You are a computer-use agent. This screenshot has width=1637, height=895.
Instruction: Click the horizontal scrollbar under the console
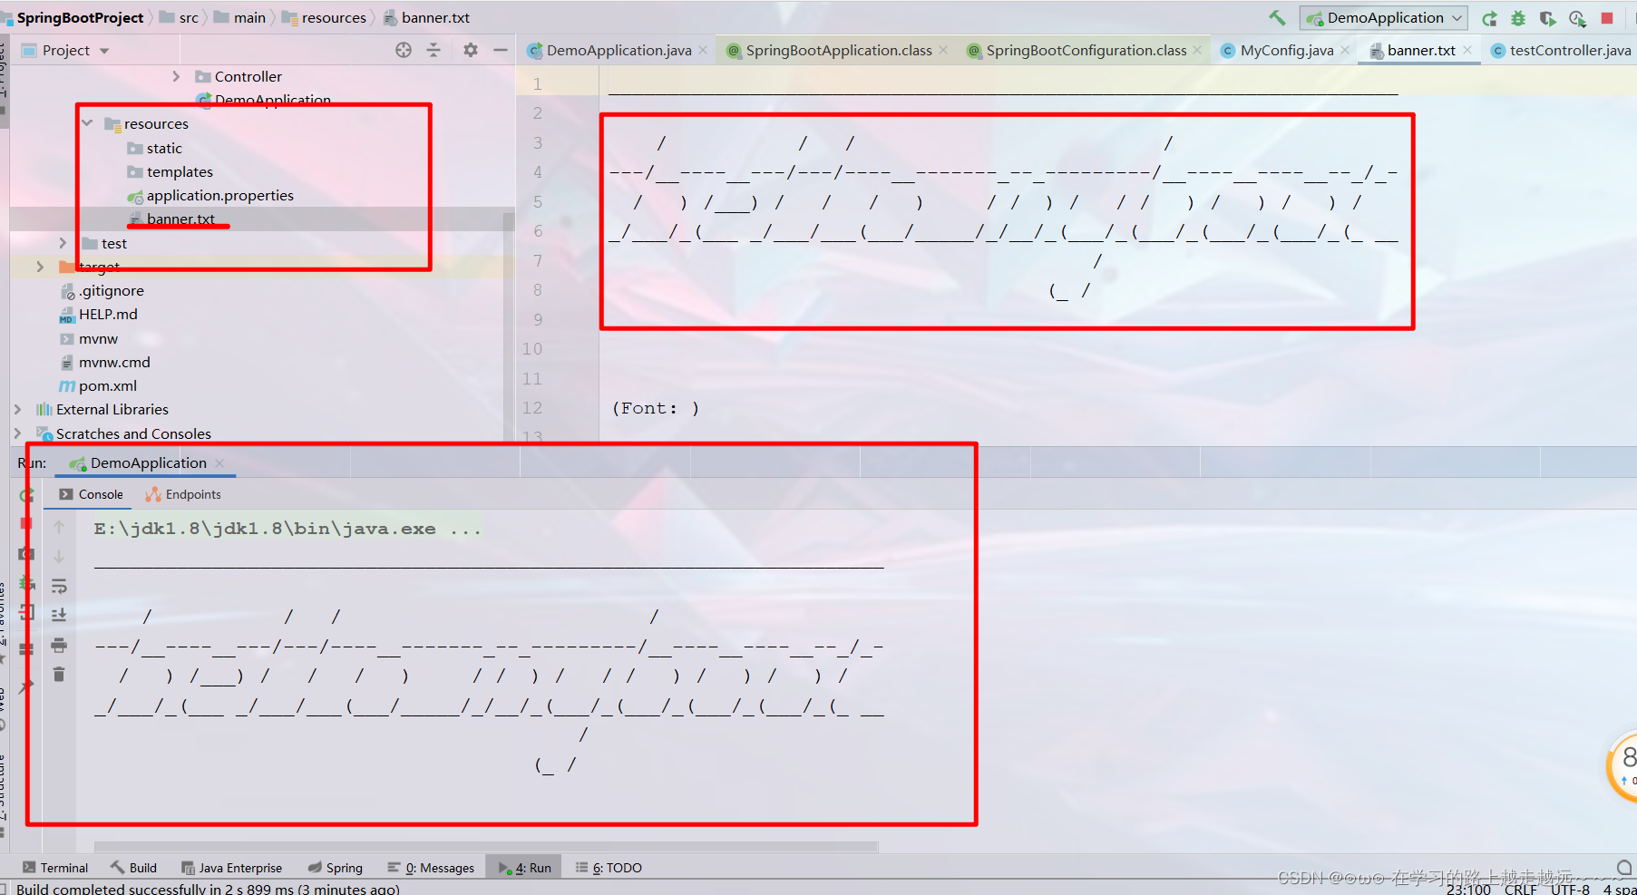486,847
